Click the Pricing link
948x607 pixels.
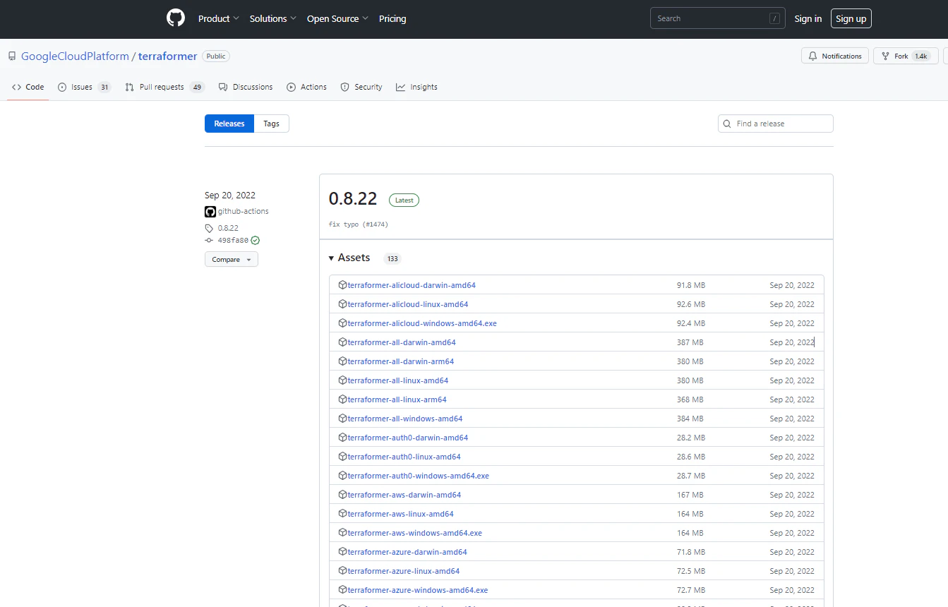[x=392, y=19]
